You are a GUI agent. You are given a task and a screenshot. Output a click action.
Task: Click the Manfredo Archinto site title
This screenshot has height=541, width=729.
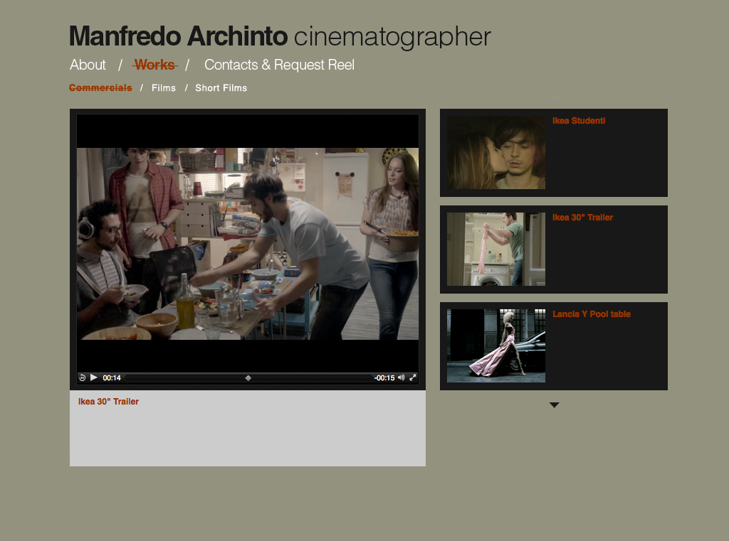pos(179,36)
